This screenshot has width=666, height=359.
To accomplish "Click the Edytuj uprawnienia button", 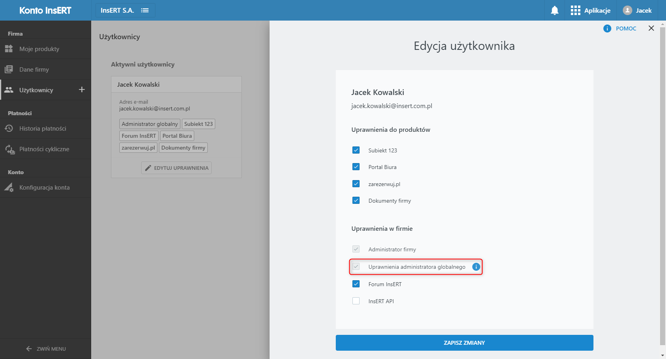I will click(x=176, y=168).
